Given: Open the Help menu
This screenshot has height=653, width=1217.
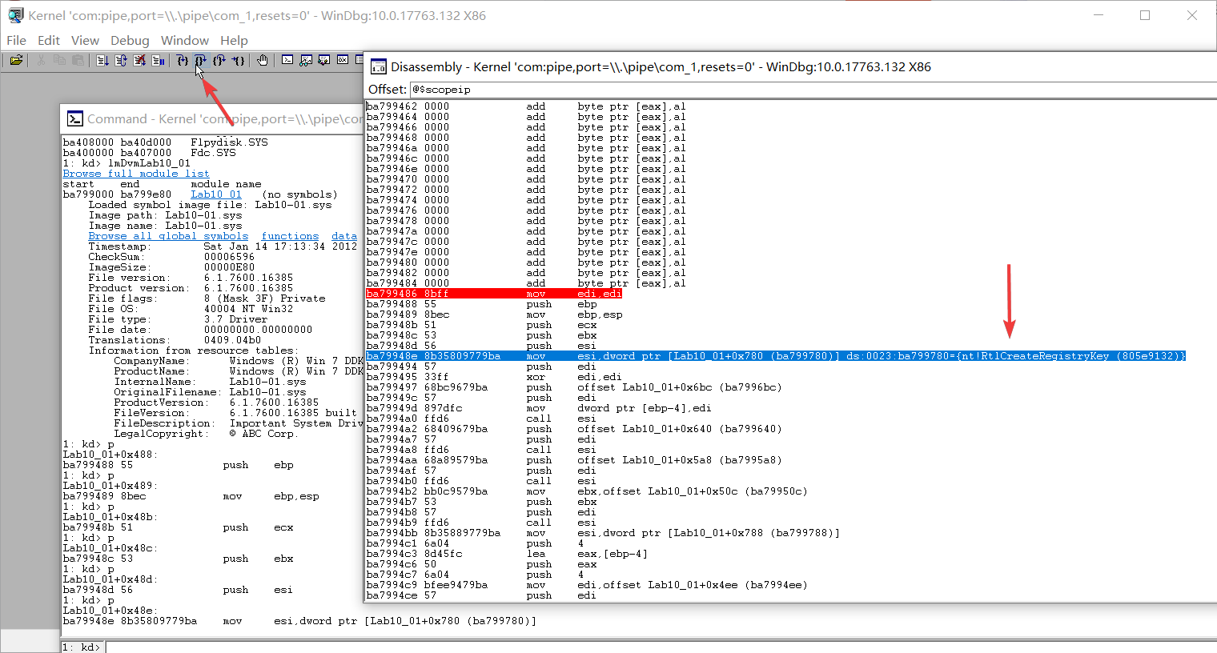Looking at the screenshot, I should 234,40.
